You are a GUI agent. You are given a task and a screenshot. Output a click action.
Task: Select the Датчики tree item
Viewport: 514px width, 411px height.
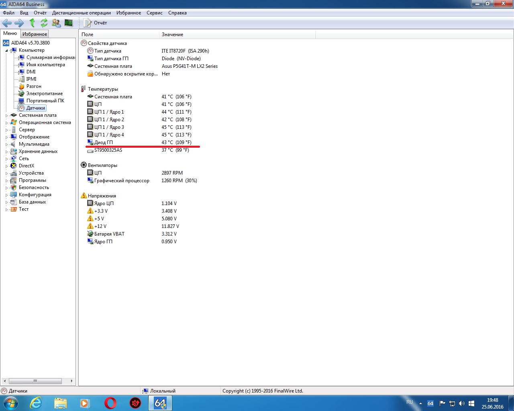36,108
